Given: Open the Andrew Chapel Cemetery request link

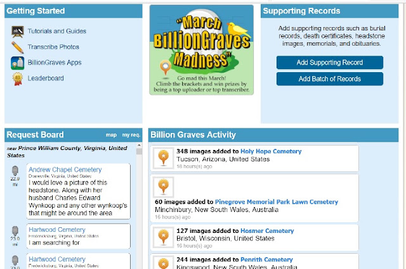Looking at the screenshot, I should (x=65, y=170).
